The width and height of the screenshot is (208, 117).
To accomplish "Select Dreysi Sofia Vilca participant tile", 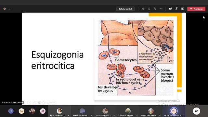I will pyautogui.click(x=105, y=111).
